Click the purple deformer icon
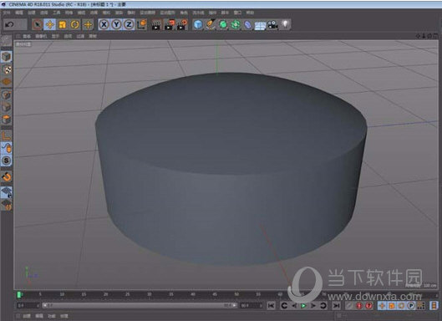The image size is (442, 321). (248, 24)
